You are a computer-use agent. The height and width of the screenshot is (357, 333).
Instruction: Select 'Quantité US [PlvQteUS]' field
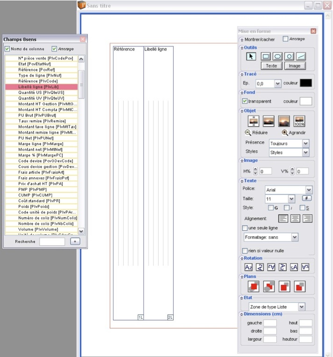pos(41,93)
